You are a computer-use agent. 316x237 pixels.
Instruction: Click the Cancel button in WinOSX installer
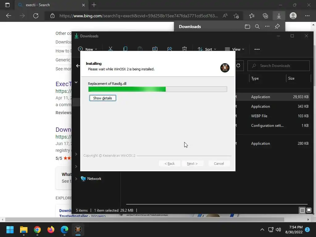point(219,164)
